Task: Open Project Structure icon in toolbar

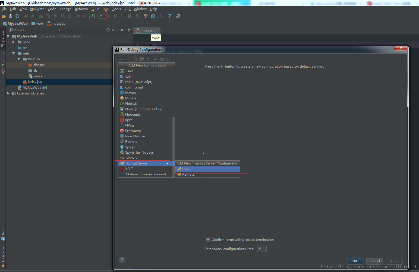Action: (x=153, y=16)
